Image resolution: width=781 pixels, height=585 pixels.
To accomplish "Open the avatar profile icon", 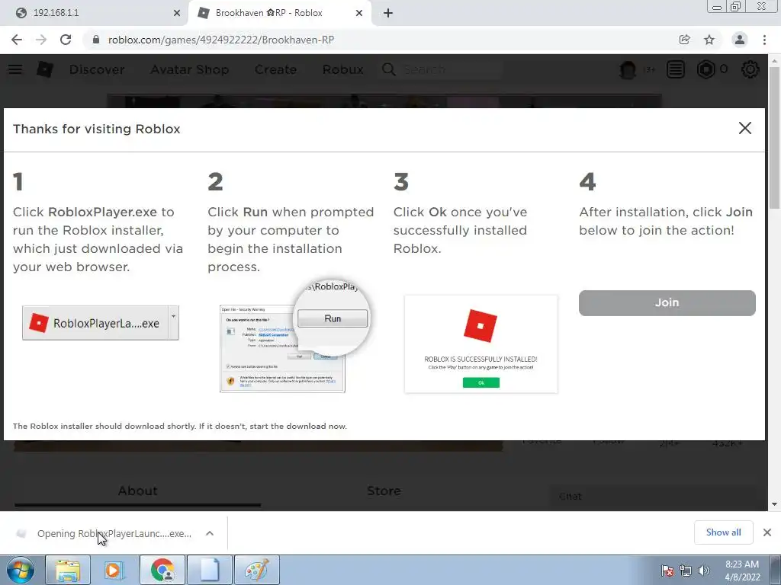I will point(628,69).
